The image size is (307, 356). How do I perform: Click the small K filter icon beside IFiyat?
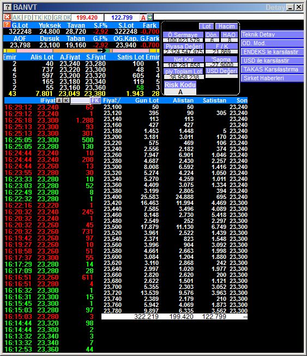coord(66,100)
